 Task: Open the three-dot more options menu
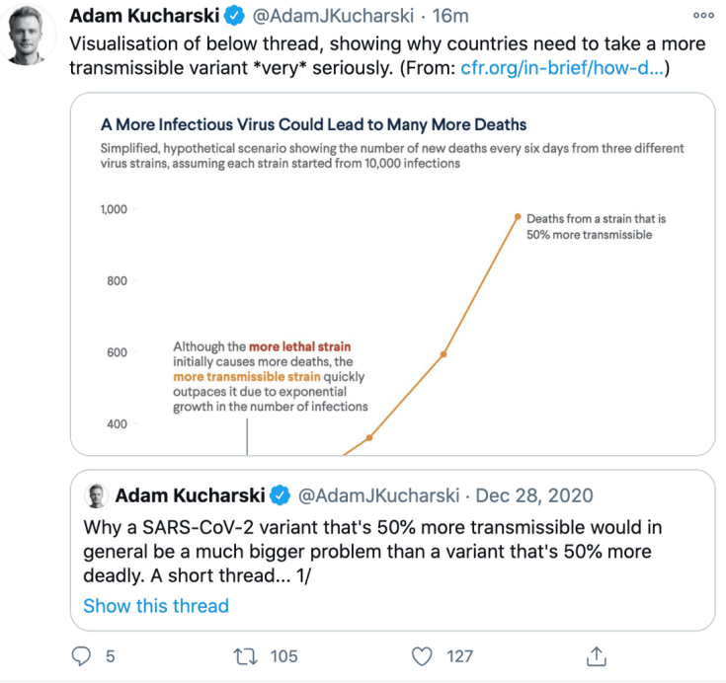pyautogui.click(x=702, y=16)
